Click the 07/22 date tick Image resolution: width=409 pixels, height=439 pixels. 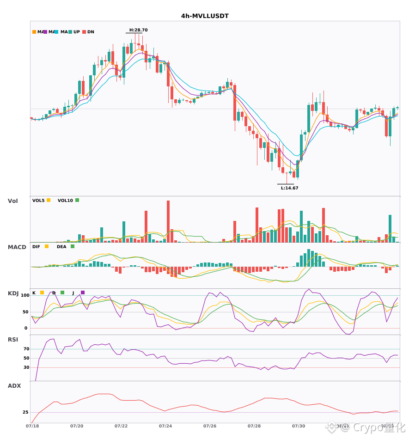coord(121,426)
